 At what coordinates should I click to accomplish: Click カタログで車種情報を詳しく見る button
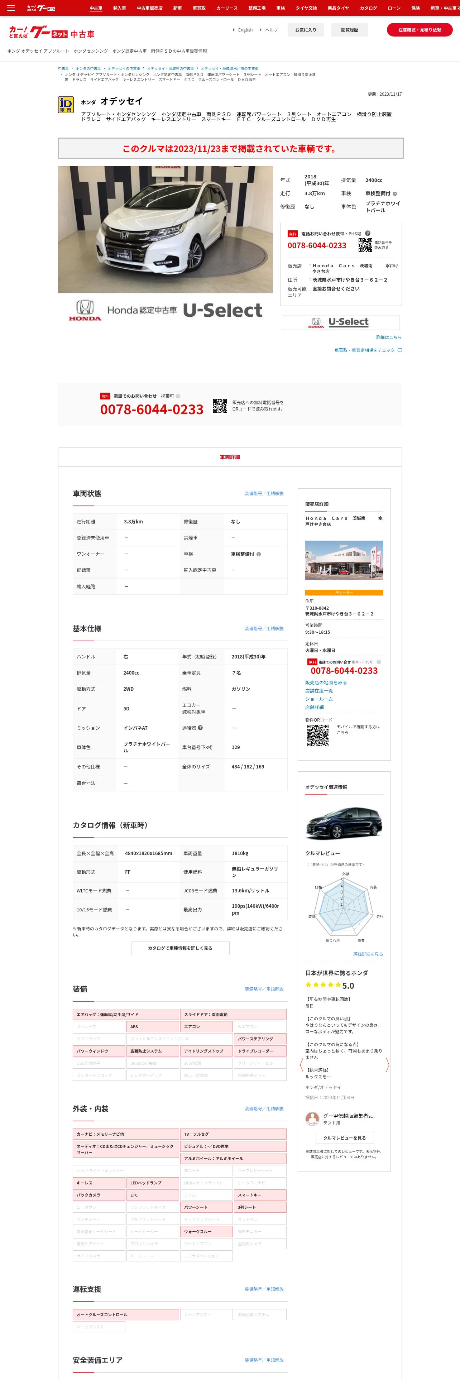180,948
